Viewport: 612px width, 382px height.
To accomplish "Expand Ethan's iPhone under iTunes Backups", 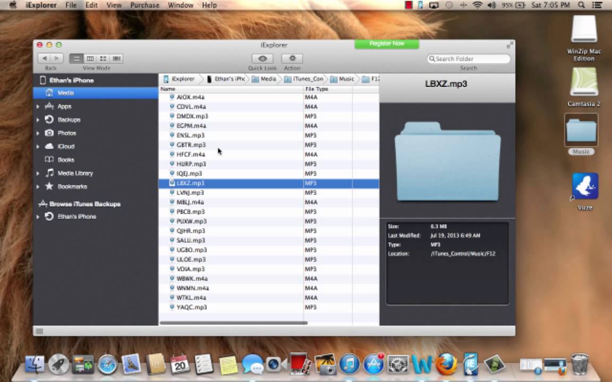I will 38,216.
